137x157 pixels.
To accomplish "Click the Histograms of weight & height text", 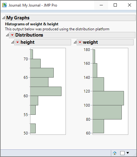I will point(32,24).
